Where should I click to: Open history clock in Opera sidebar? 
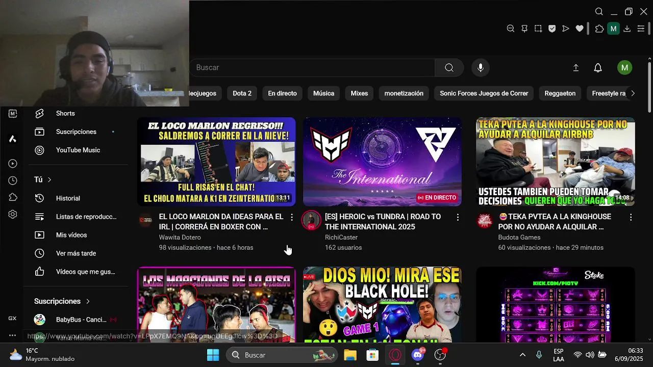(13, 180)
